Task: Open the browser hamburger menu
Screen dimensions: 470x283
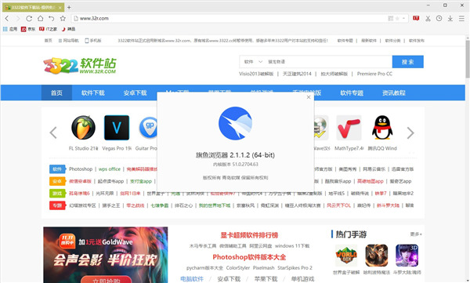Action: coord(461,18)
